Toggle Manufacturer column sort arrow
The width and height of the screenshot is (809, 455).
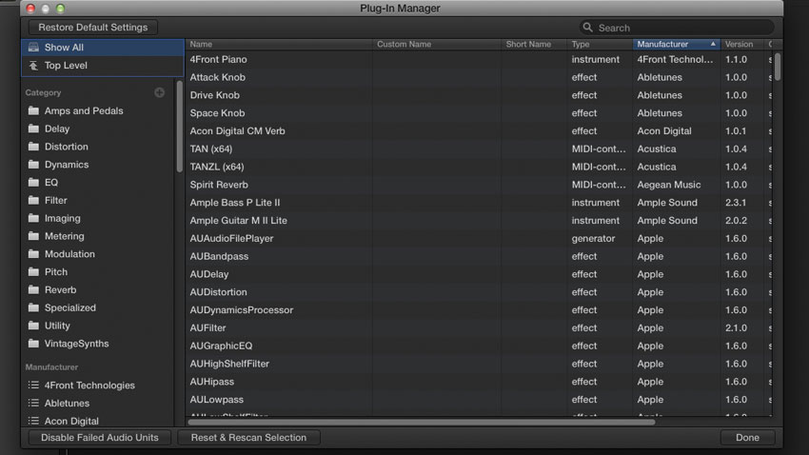tap(713, 44)
